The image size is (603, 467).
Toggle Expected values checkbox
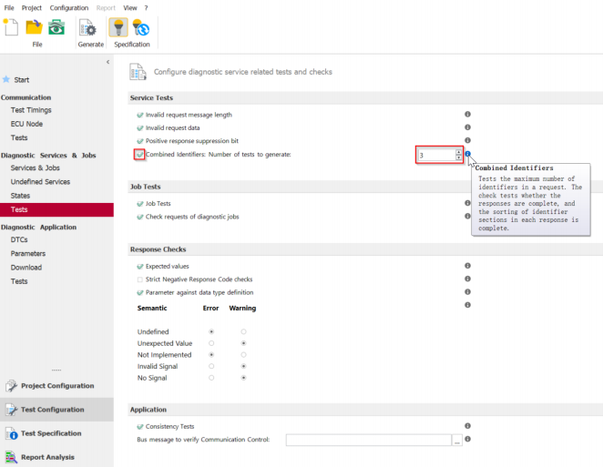(140, 267)
